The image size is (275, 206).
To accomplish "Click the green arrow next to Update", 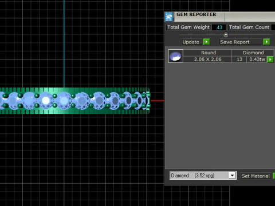I will 206,42.
